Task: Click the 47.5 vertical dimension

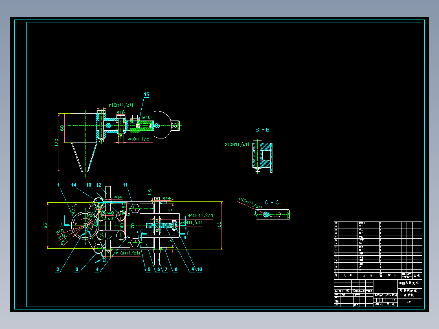Action: (74, 210)
